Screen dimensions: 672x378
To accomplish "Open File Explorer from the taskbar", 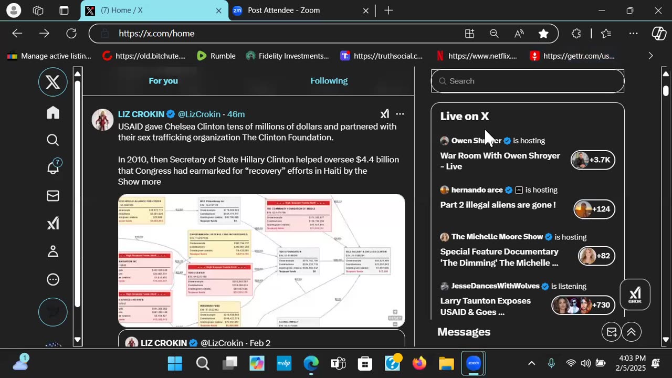I will click(x=446, y=363).
